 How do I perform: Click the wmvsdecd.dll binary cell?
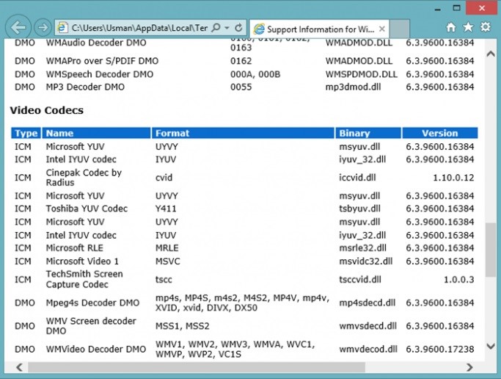click(368, 326)
